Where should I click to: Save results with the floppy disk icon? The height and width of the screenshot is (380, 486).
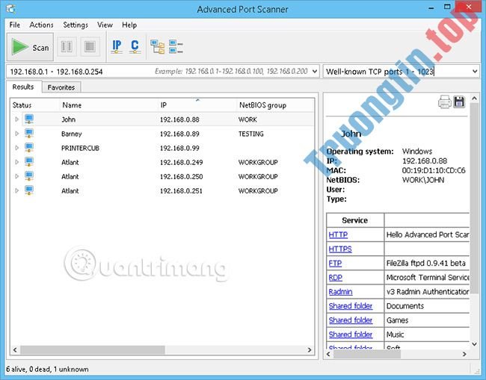click(x=459, y=102)
